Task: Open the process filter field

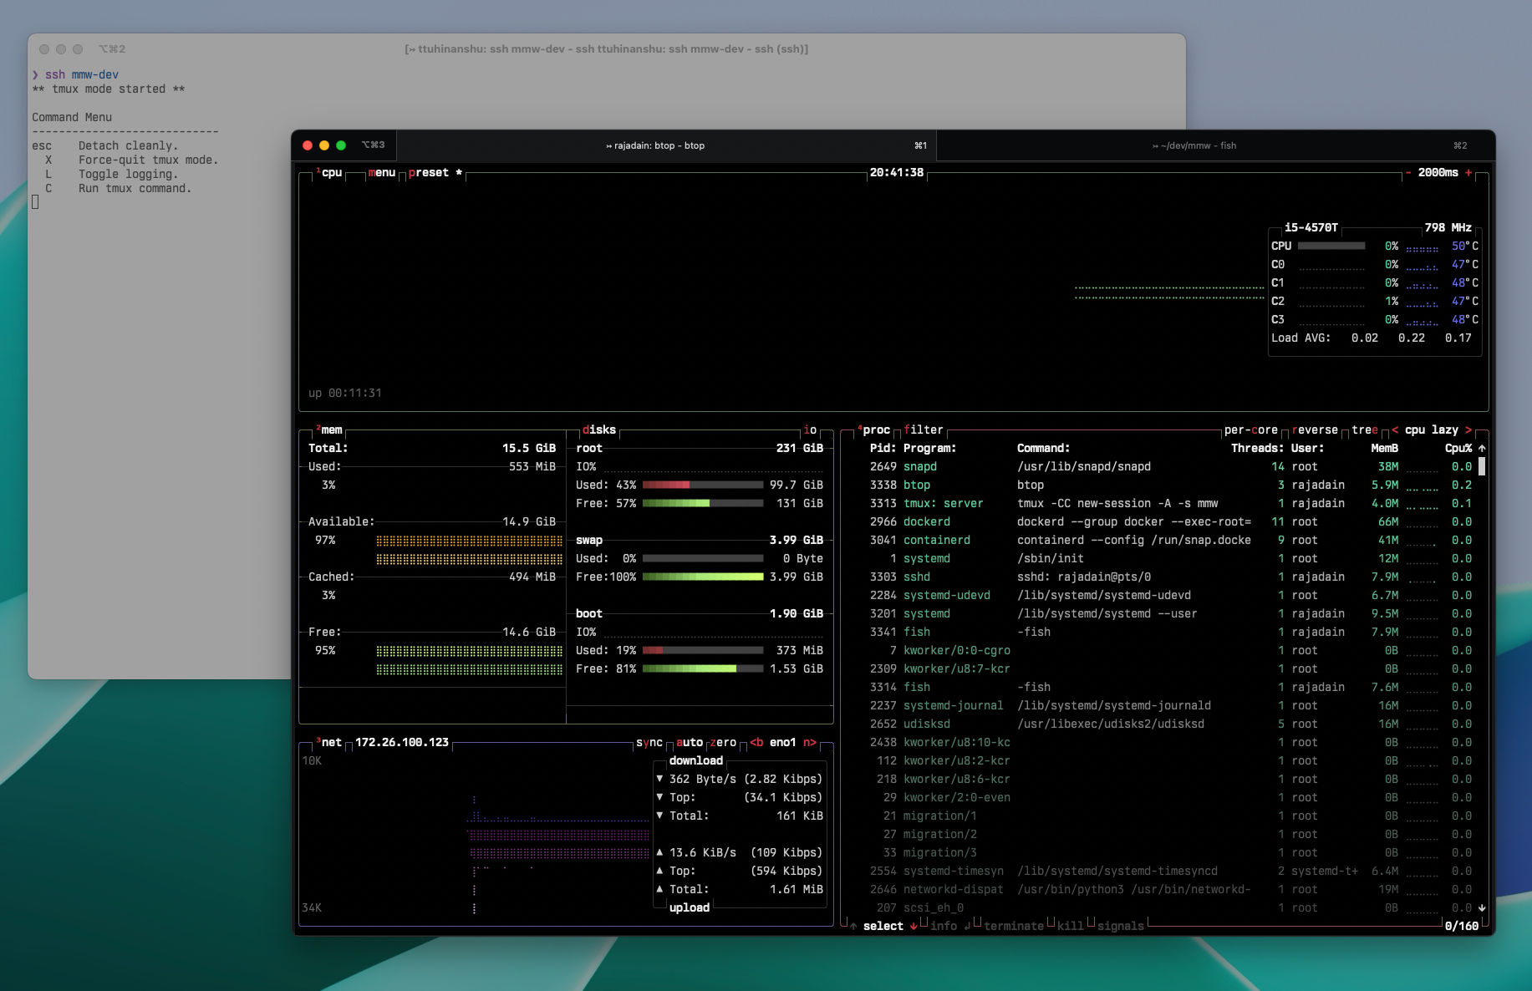Action: (x=924, y=430)
